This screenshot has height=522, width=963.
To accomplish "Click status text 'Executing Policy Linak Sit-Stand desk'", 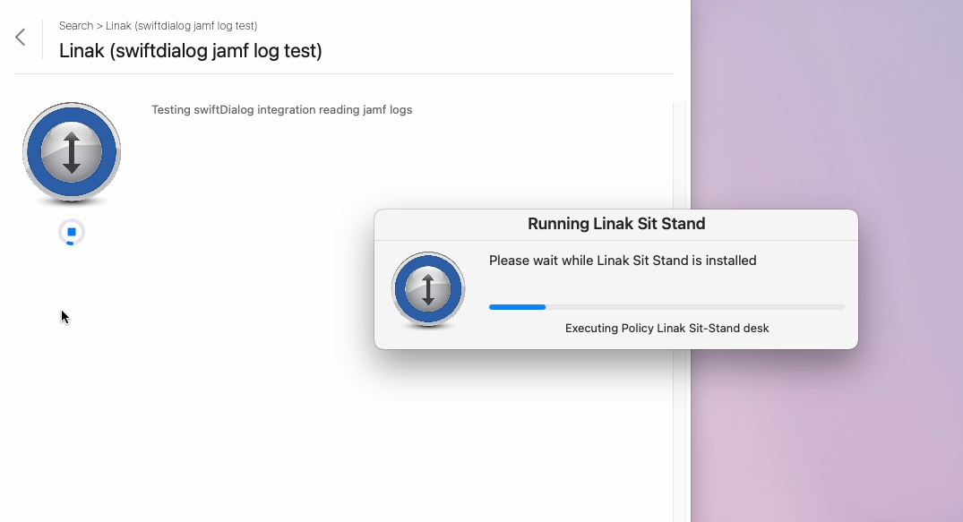I will (667, 328).
